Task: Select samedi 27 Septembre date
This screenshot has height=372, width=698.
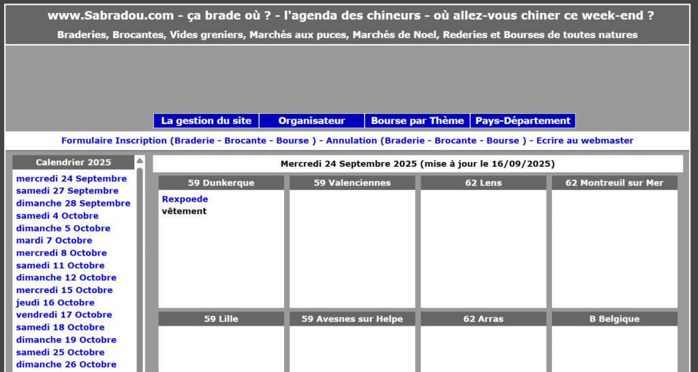Action: point(67,191)
